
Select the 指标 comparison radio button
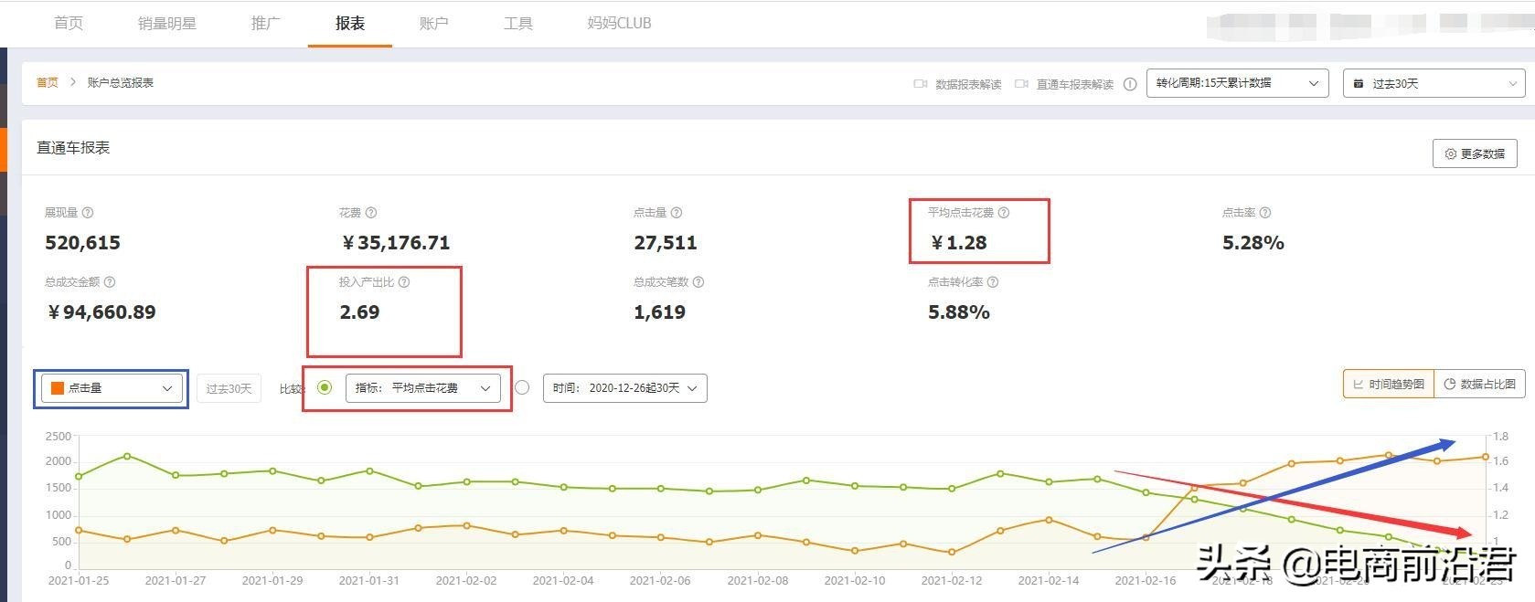(x=325, y=387)
